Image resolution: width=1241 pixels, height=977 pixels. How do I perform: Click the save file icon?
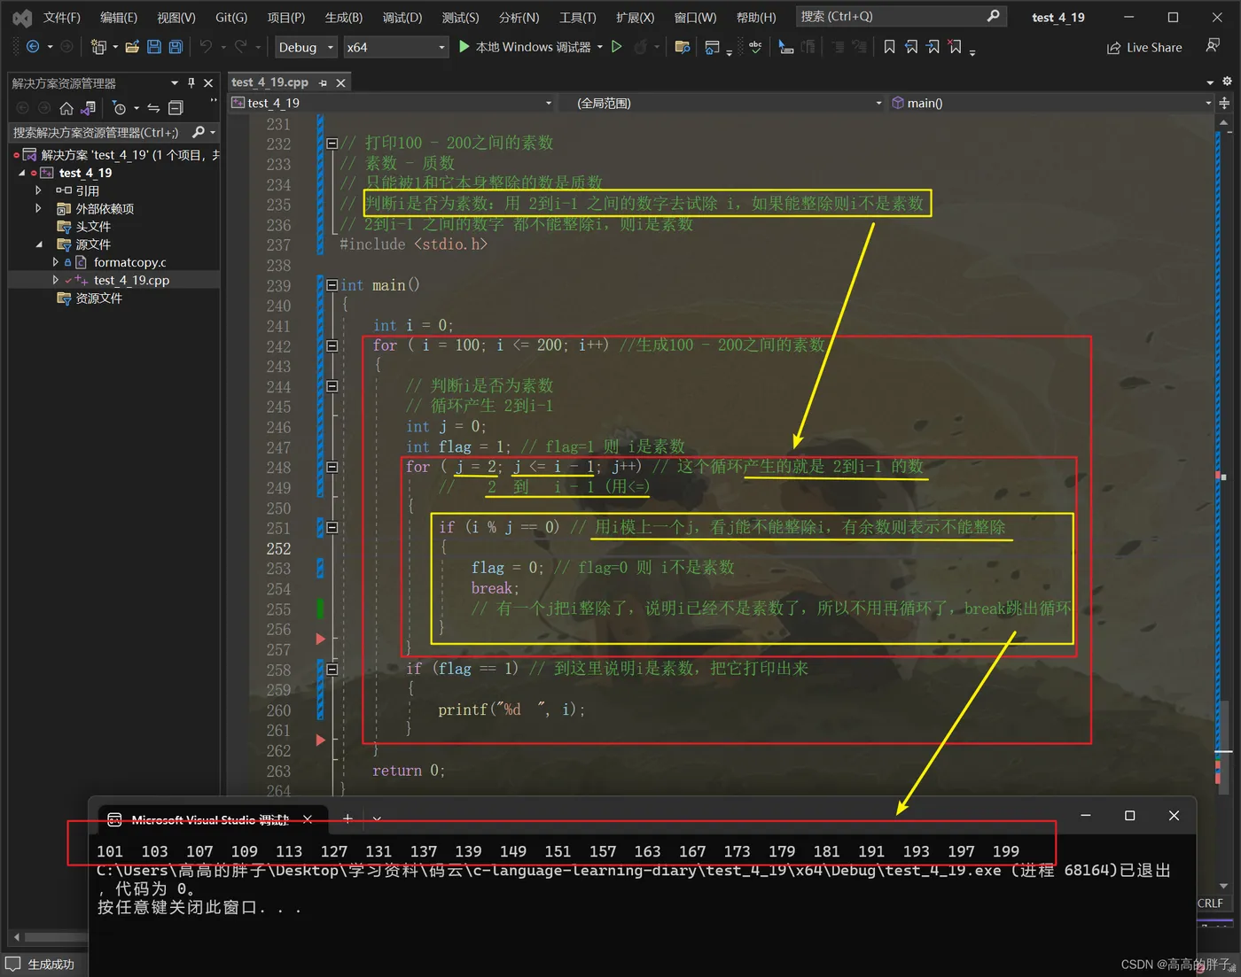coord(154,47)
